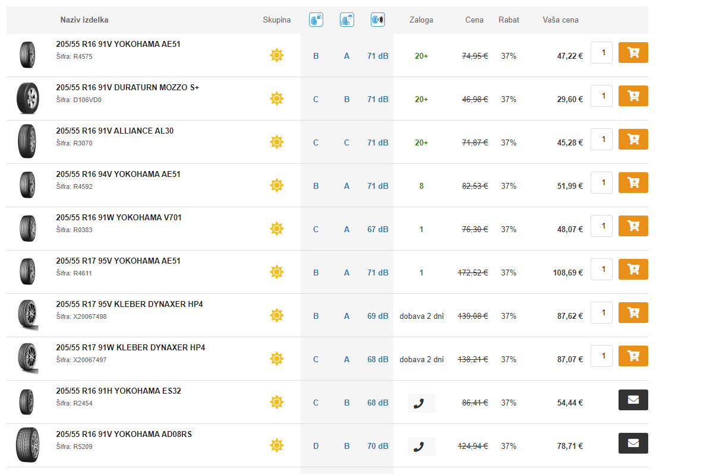
Task: Sort by Zaloga column header
Action: [x=421, y=20]
